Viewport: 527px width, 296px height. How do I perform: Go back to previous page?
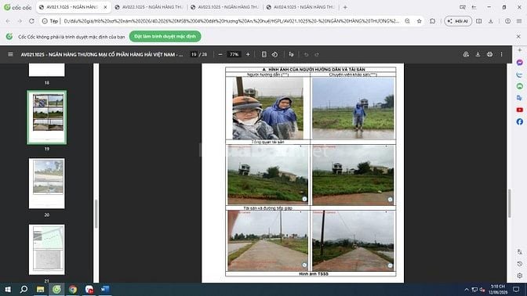8,21
